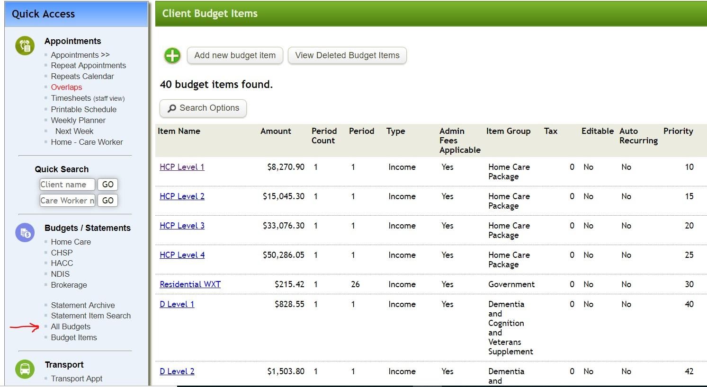Click the Appointments phone icon
Screen dimensions: 707x387
25,45
